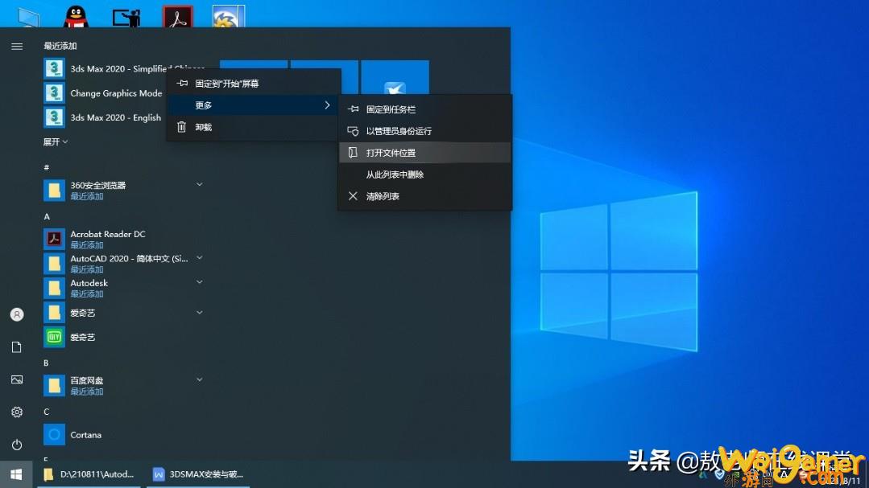
Task: Click the Windows Start button
Action: tap(16, 474)
